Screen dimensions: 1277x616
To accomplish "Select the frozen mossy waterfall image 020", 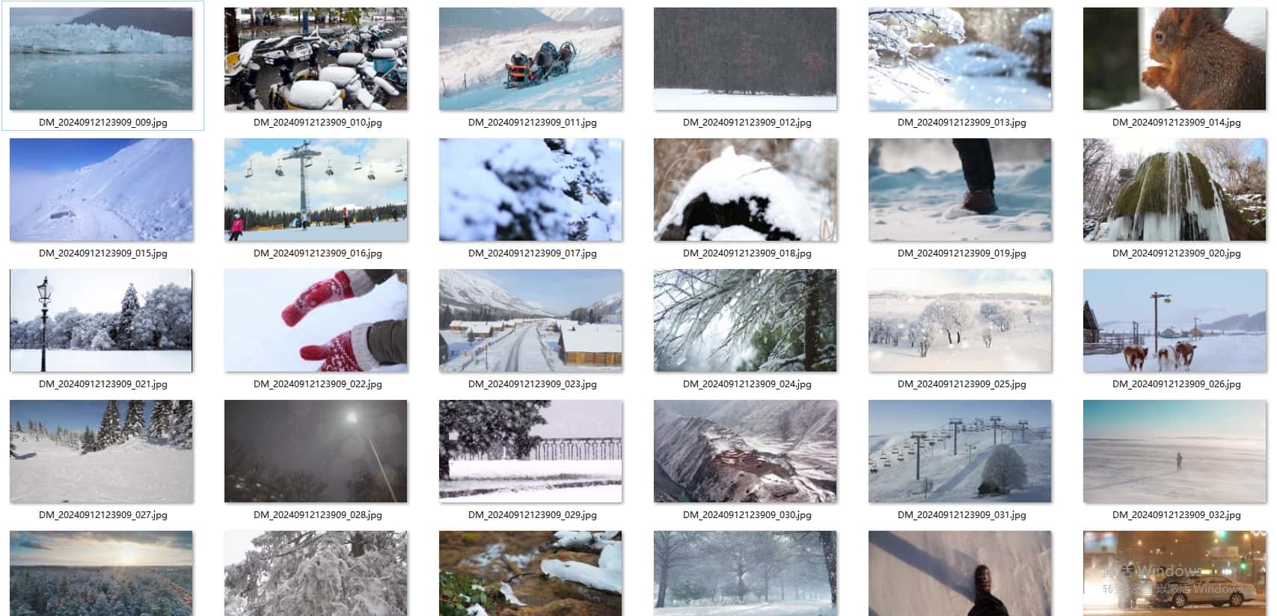I will 1175,190.
